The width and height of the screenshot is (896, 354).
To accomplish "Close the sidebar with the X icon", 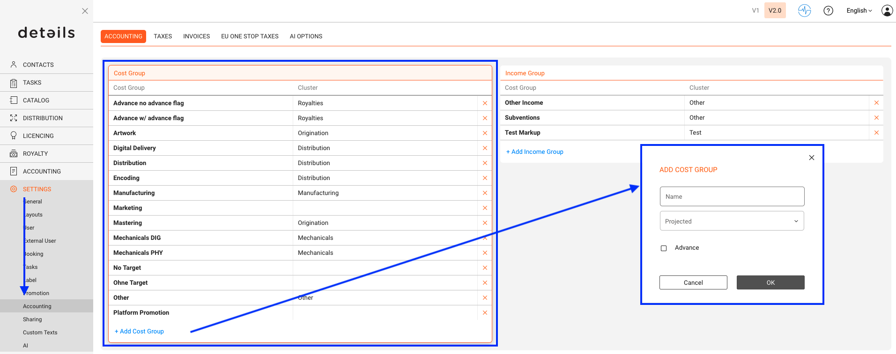I will [85, 11].
